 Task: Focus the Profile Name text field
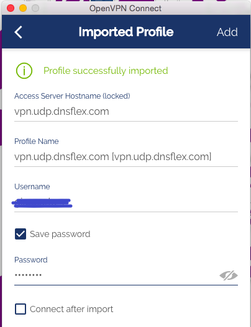coord(126,157)
